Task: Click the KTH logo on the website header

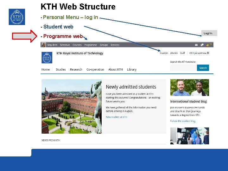Action: point(47,58)
